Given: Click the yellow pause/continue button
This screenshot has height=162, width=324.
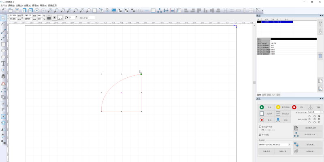Looking at the screenshot, I should click(283, 107).
